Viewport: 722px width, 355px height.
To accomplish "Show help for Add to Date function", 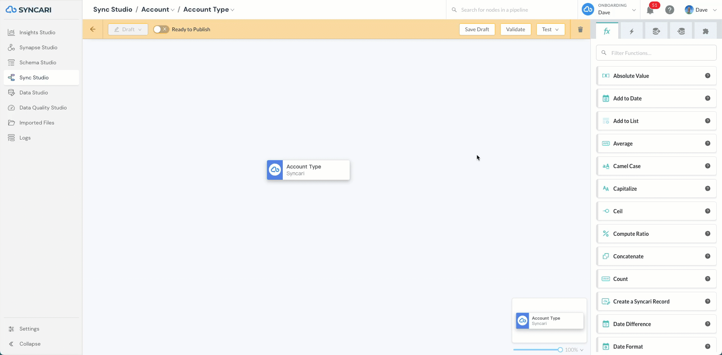I will coord(708,98).
